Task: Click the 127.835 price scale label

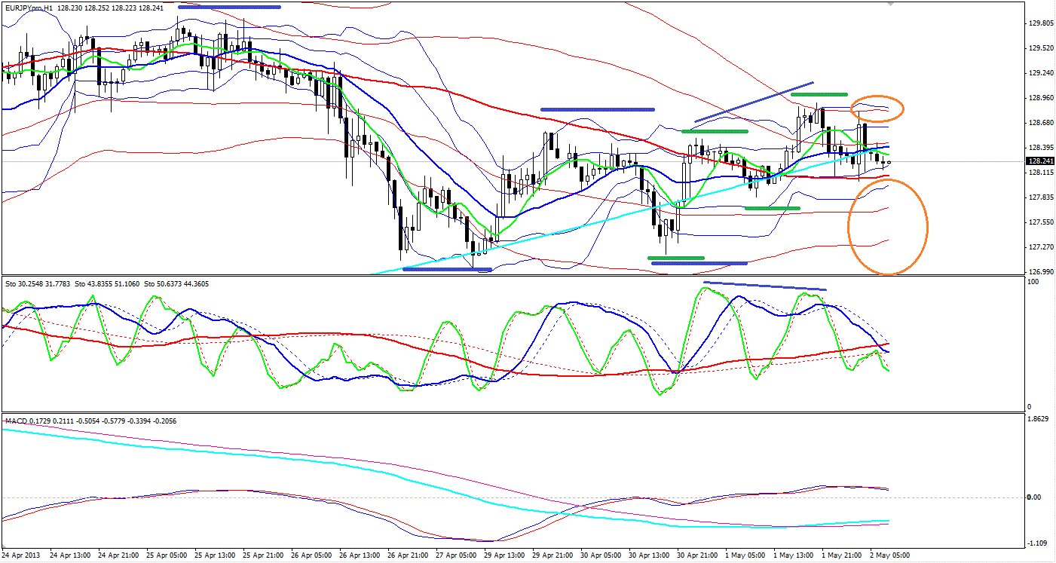Action: (x=1040, y=197)
